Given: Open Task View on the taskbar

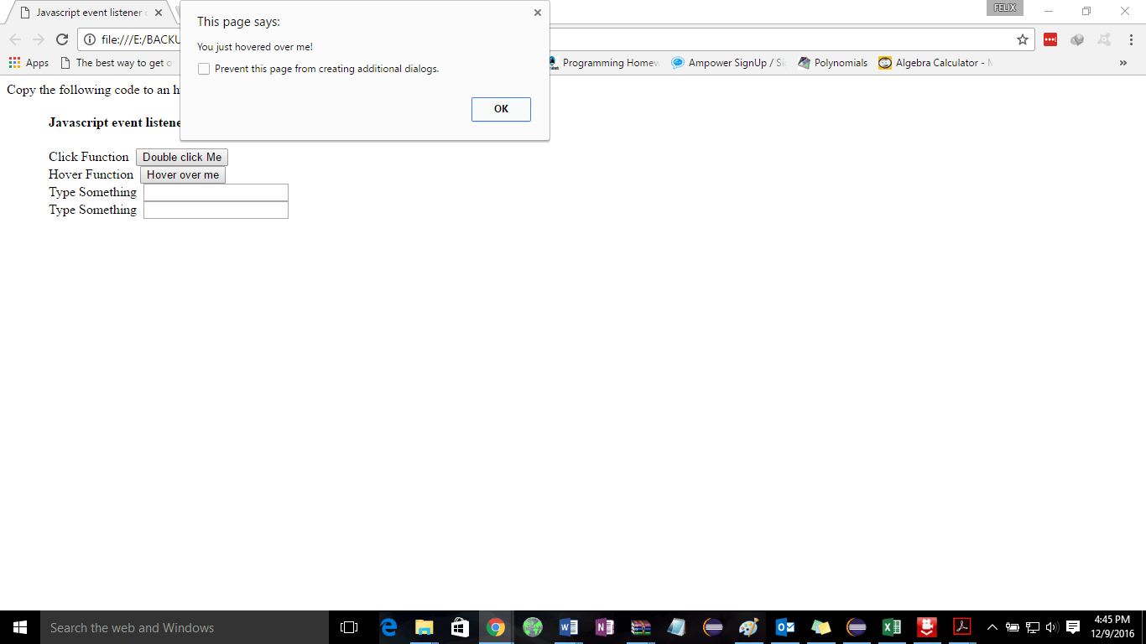Looking at the screenshot, I should pyautogui.click(x=349, y=627).
